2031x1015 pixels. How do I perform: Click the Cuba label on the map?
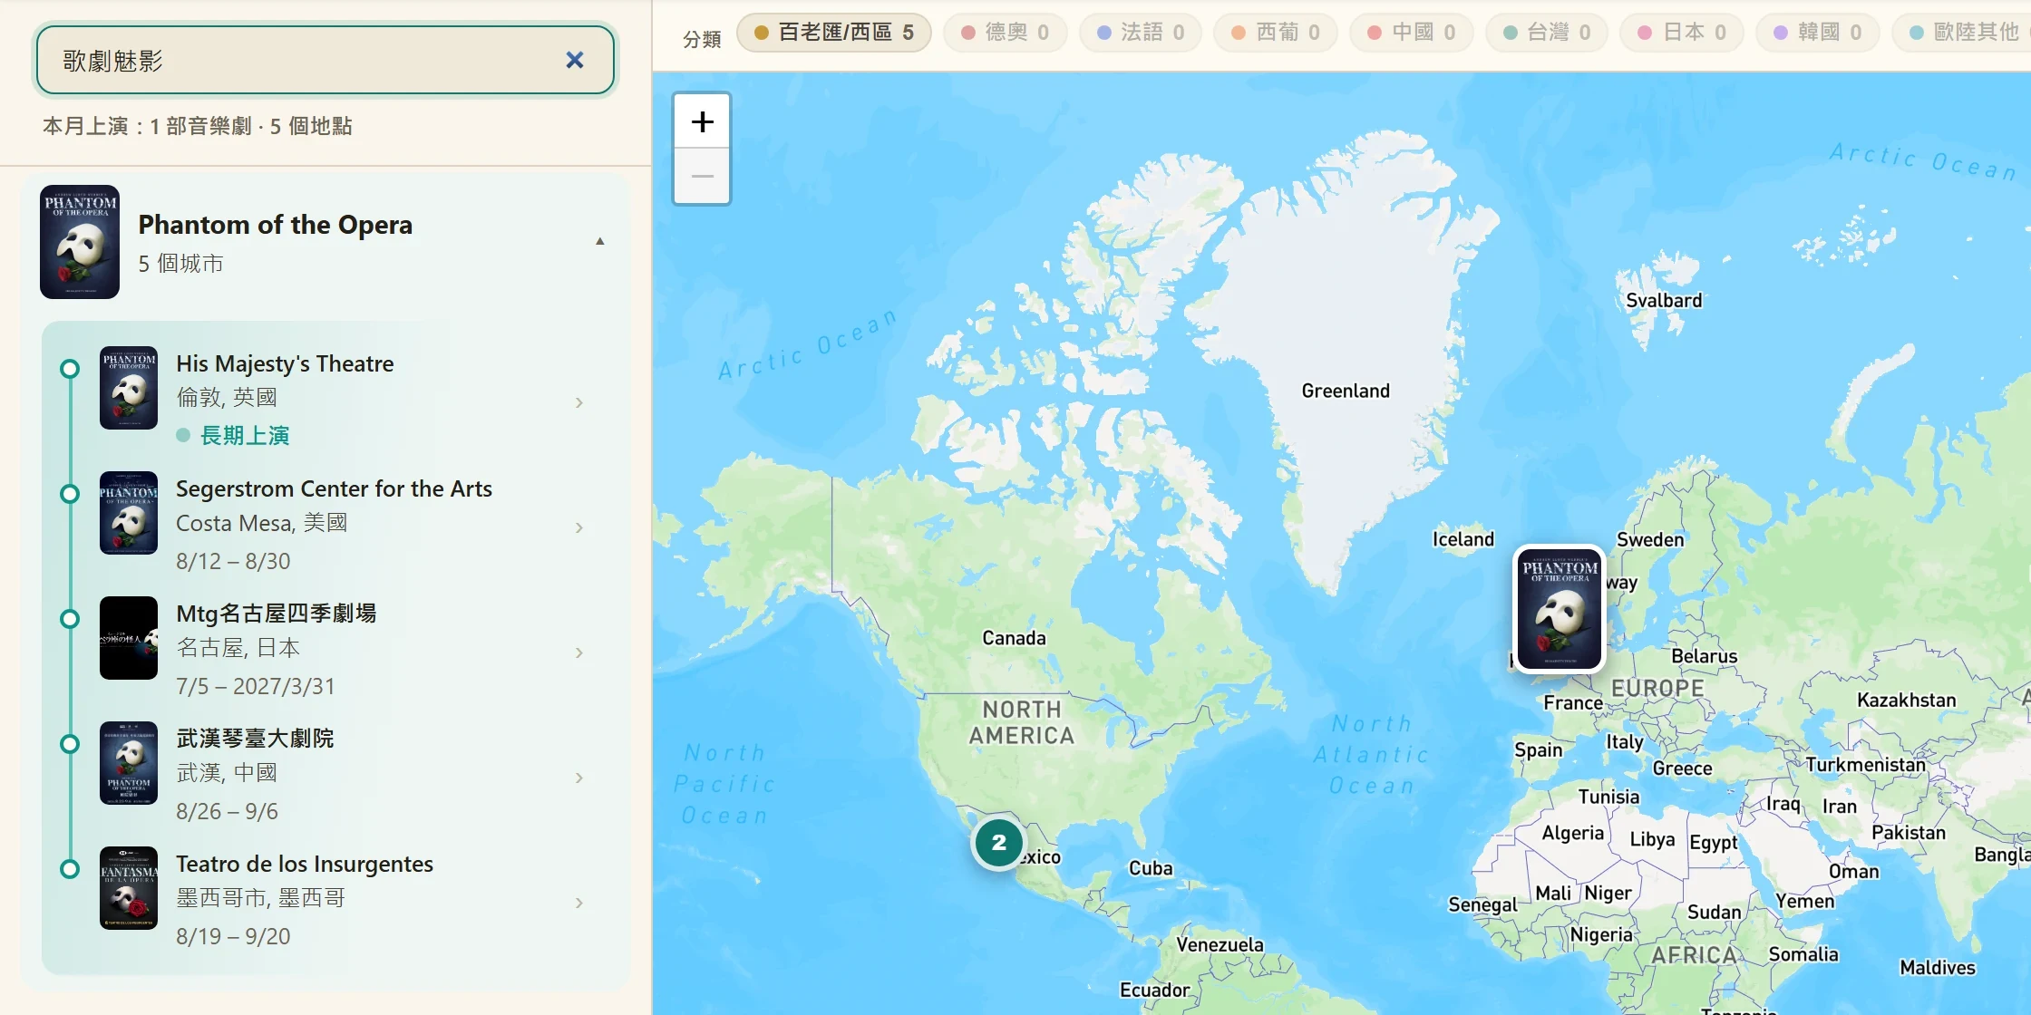[1151, 868]
